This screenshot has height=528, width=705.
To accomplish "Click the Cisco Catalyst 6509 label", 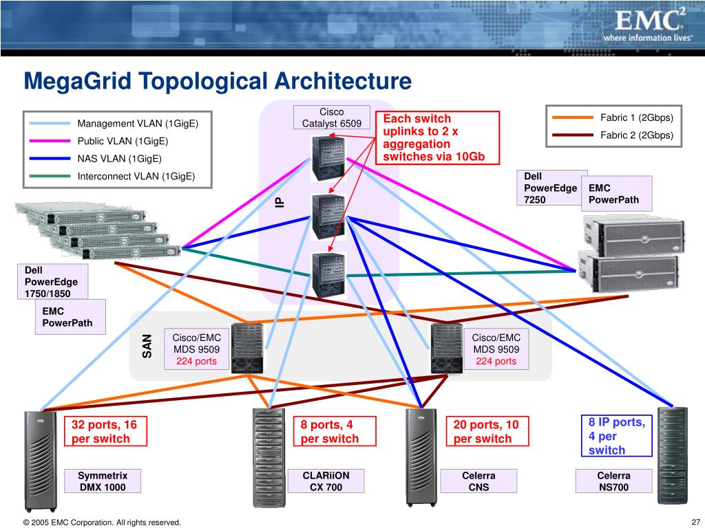I will point(332,118).
